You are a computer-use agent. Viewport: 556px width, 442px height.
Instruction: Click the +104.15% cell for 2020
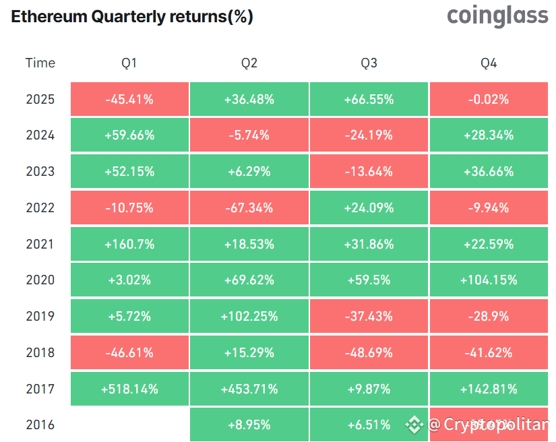[x=489, y=280]
